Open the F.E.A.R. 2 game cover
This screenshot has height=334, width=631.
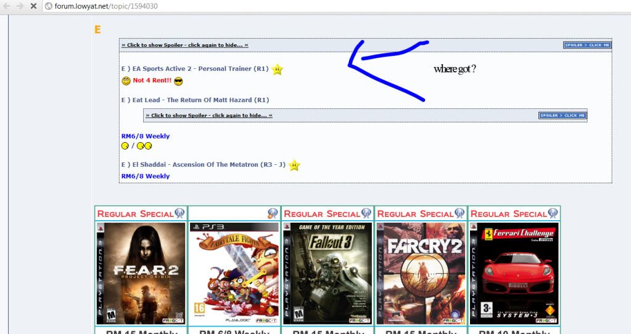[141, 273]
